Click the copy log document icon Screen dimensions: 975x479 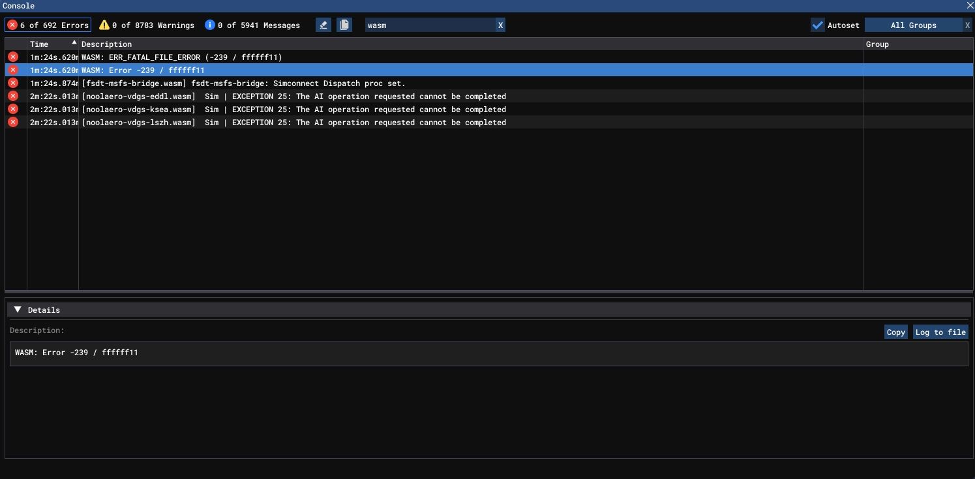click(x=344, y=25)
